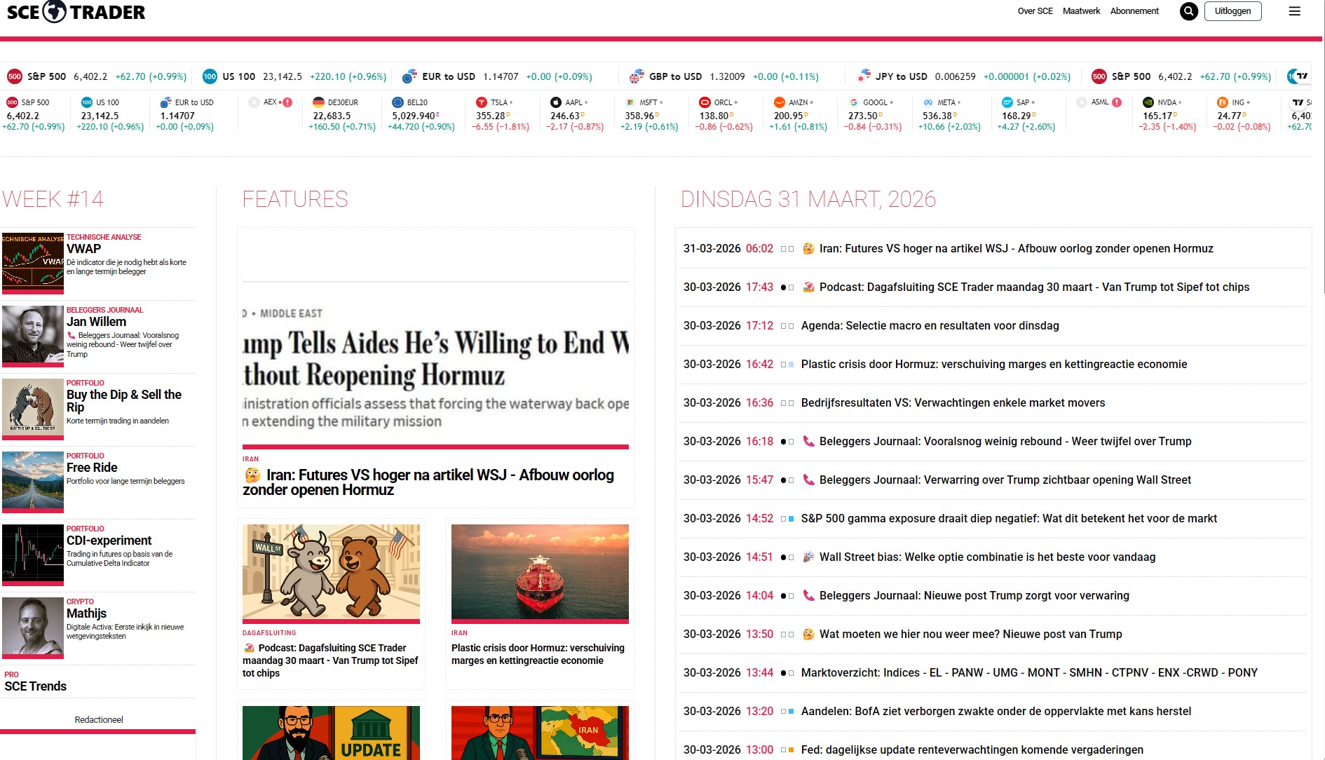Switch to the Redactioneel tab
1325x760 pixels.
[99, 720]
